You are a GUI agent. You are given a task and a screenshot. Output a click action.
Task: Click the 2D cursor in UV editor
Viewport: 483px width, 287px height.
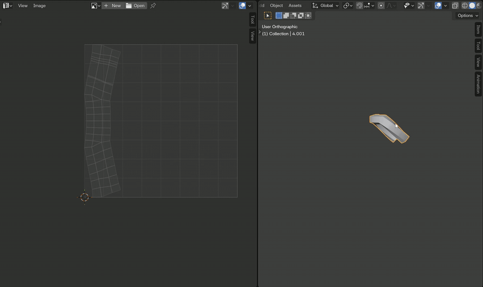tap(85, 197)
